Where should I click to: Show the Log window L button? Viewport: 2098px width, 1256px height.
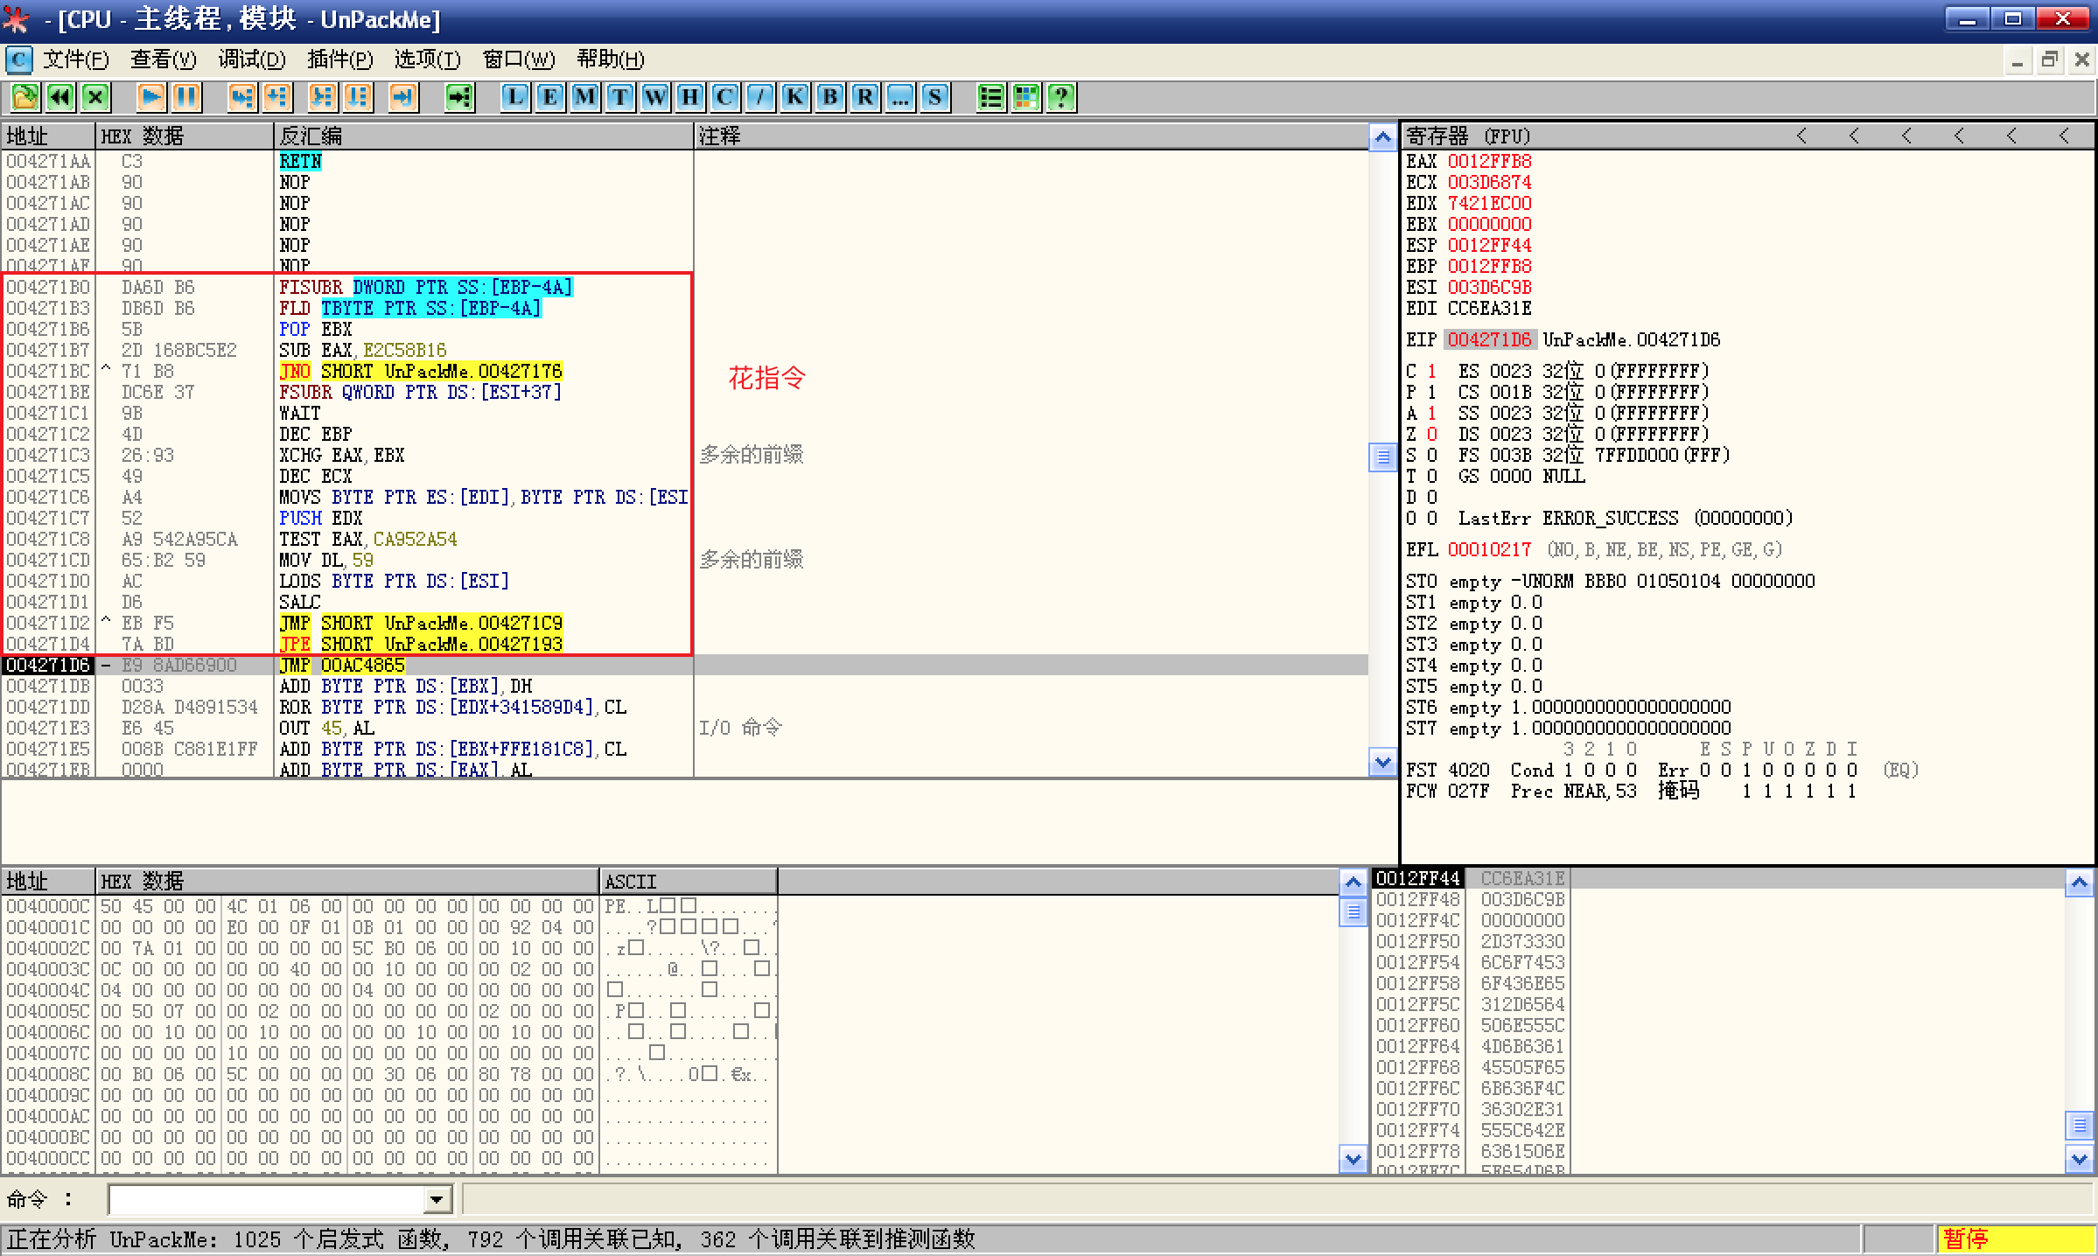tap(514, 96)
